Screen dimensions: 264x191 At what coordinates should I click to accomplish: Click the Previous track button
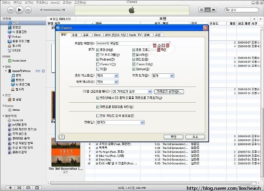11,10
